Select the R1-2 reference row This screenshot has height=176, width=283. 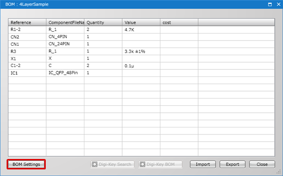coord(141,30)
